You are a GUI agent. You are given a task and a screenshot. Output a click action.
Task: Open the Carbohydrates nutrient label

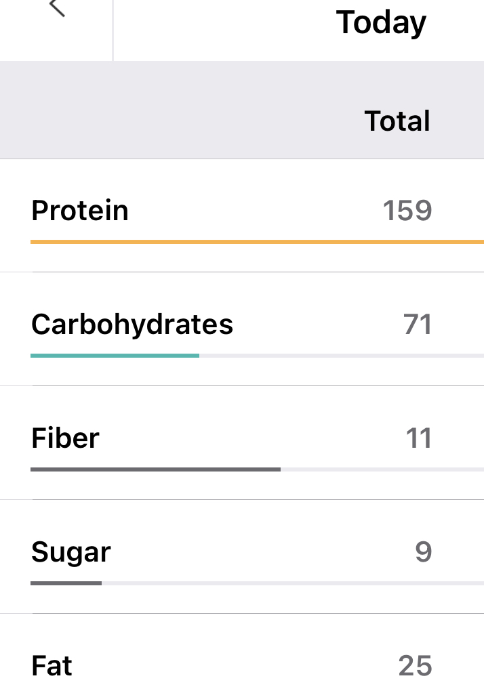coord(132,324)
